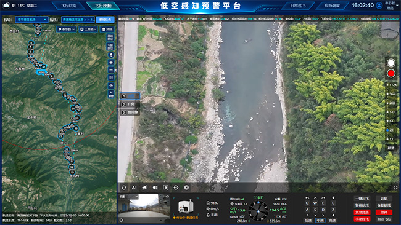Click the rotate-left arrow above Q key
The width and height of the screenshot is (401, 225).
click(307, 198)
